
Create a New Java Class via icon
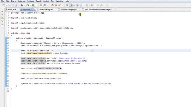point(44,5)
